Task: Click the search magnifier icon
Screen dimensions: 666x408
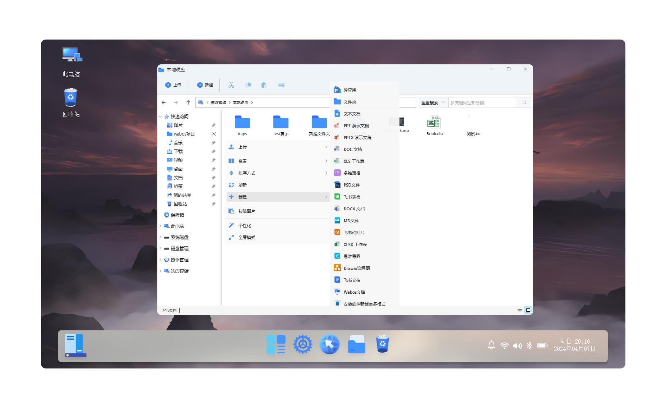Action: (x=524, y=102)
